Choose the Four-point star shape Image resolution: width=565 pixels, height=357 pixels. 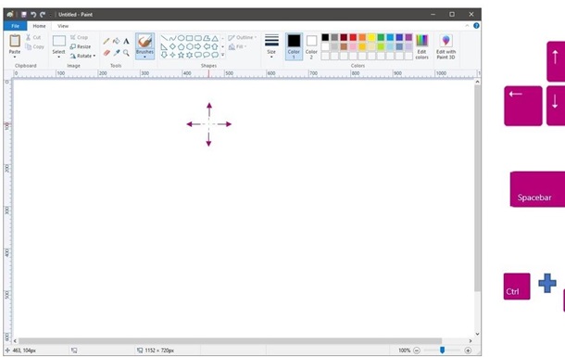click(173, 56)
